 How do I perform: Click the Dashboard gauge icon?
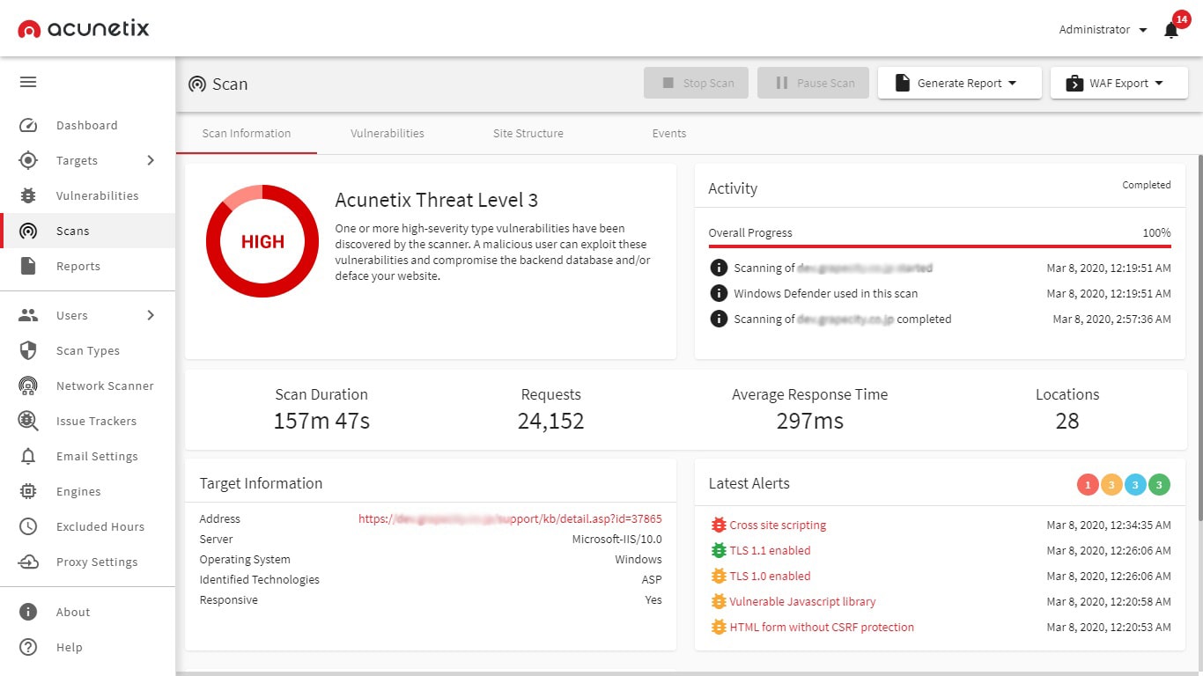28,125
